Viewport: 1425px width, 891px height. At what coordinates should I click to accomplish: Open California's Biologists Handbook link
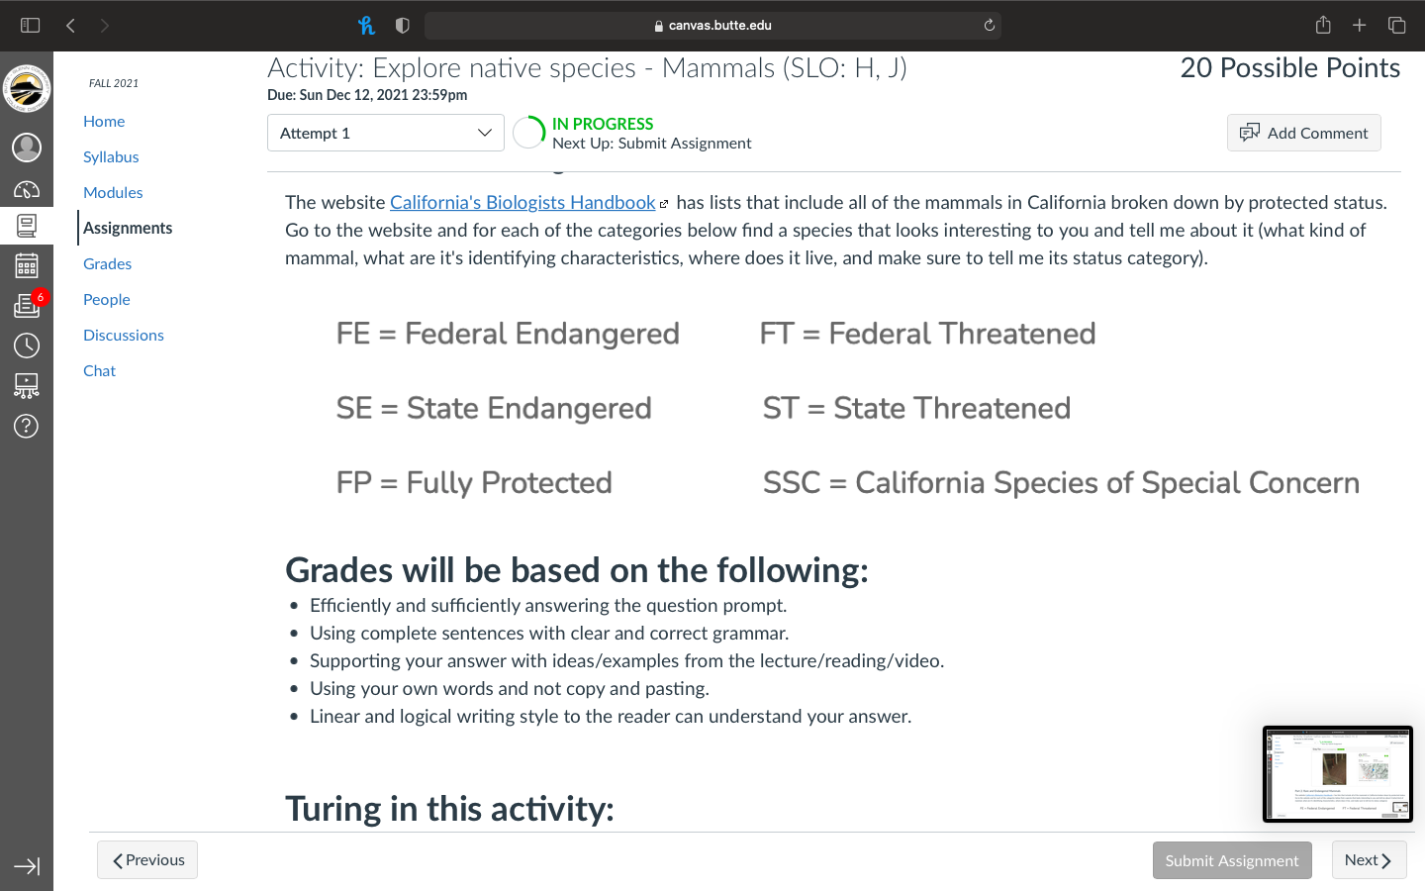coord(522,202)
